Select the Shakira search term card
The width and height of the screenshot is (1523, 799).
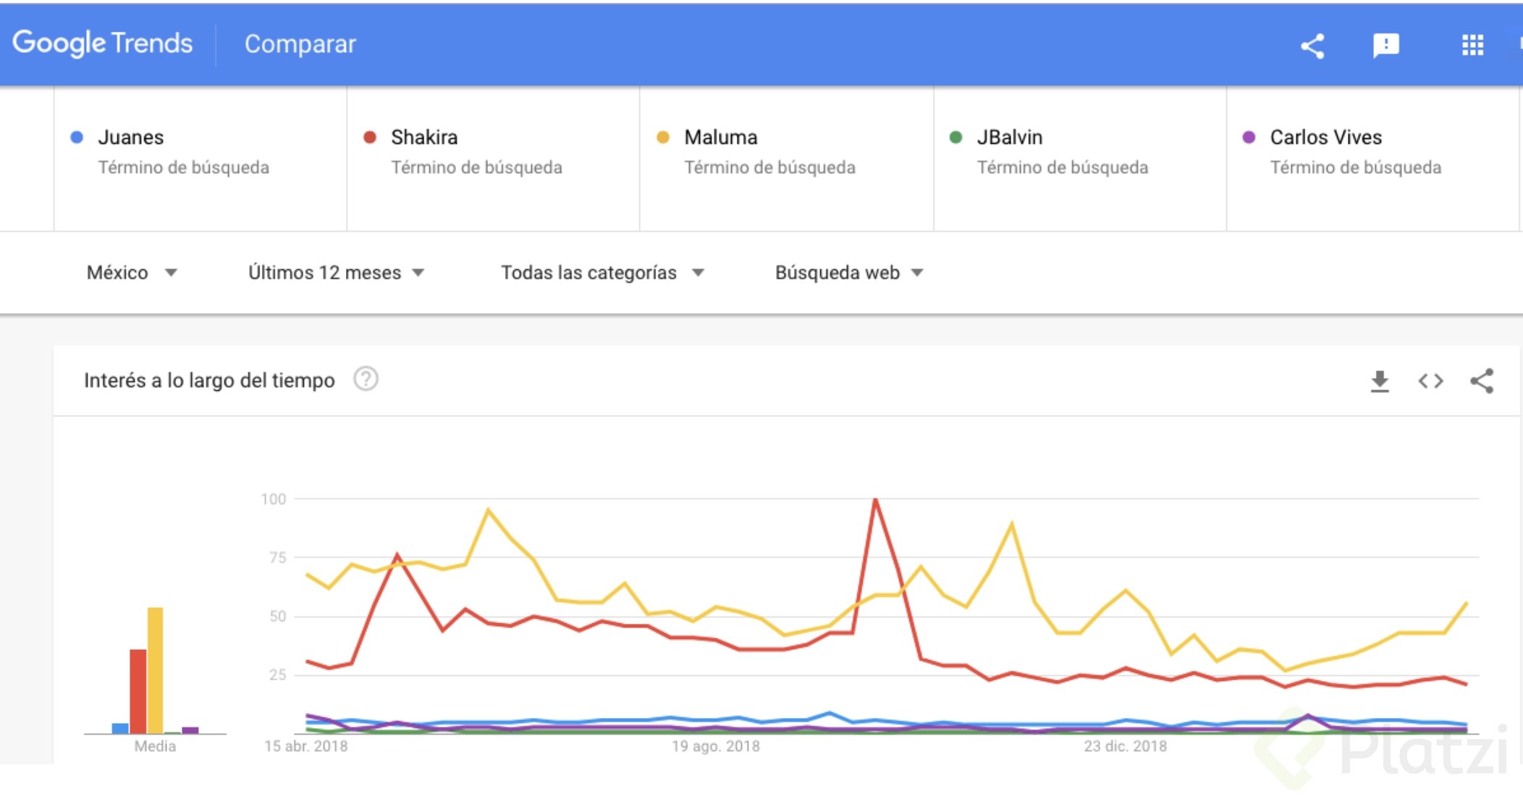[493, 158]
